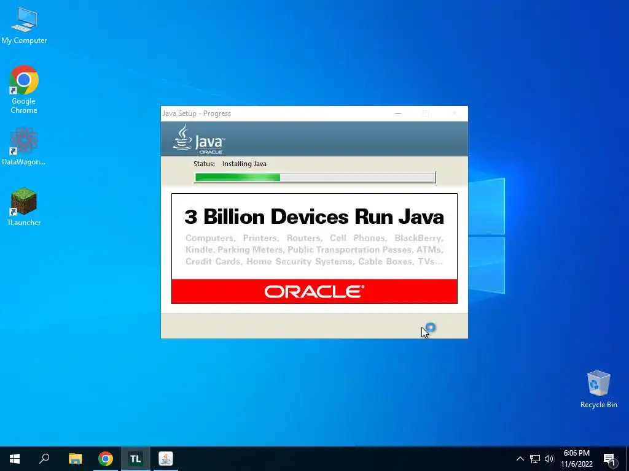This screenshot has width=629, height=471.
Task: Open the Windows Start menu
Action: pyautogui.click(x=15, y=459)
